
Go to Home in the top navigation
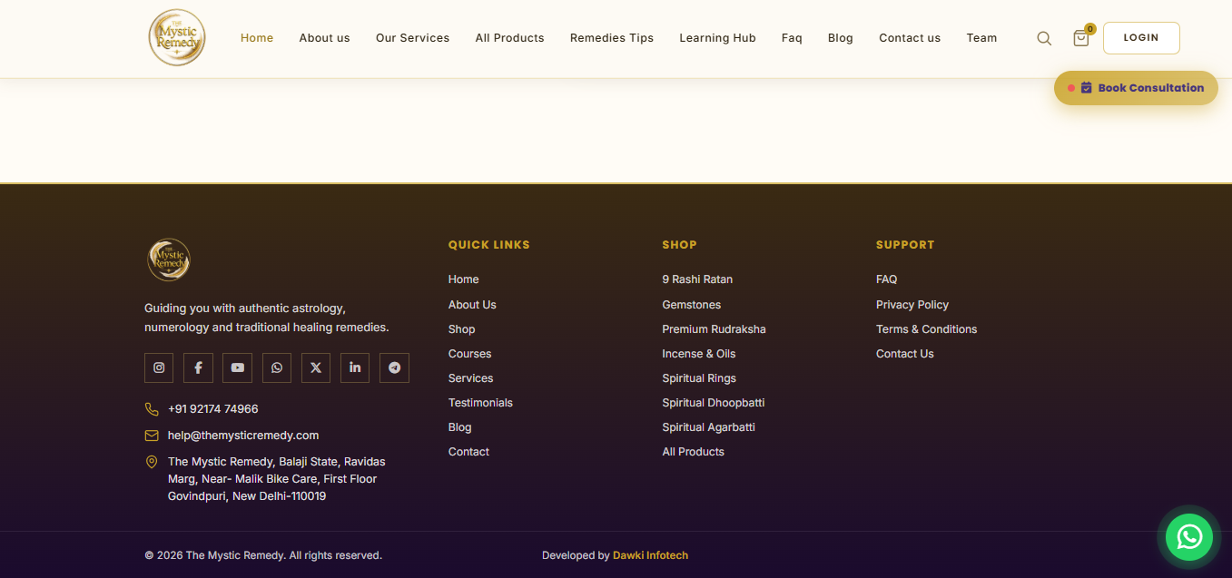(x=257, y=38)
